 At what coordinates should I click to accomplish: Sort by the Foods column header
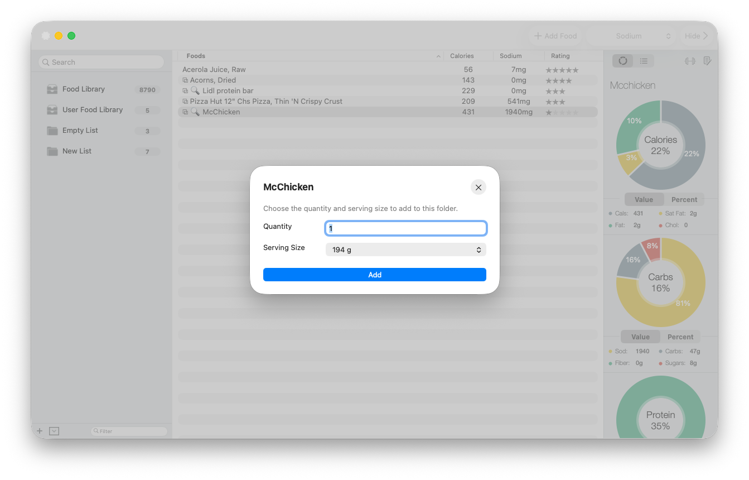311,56
